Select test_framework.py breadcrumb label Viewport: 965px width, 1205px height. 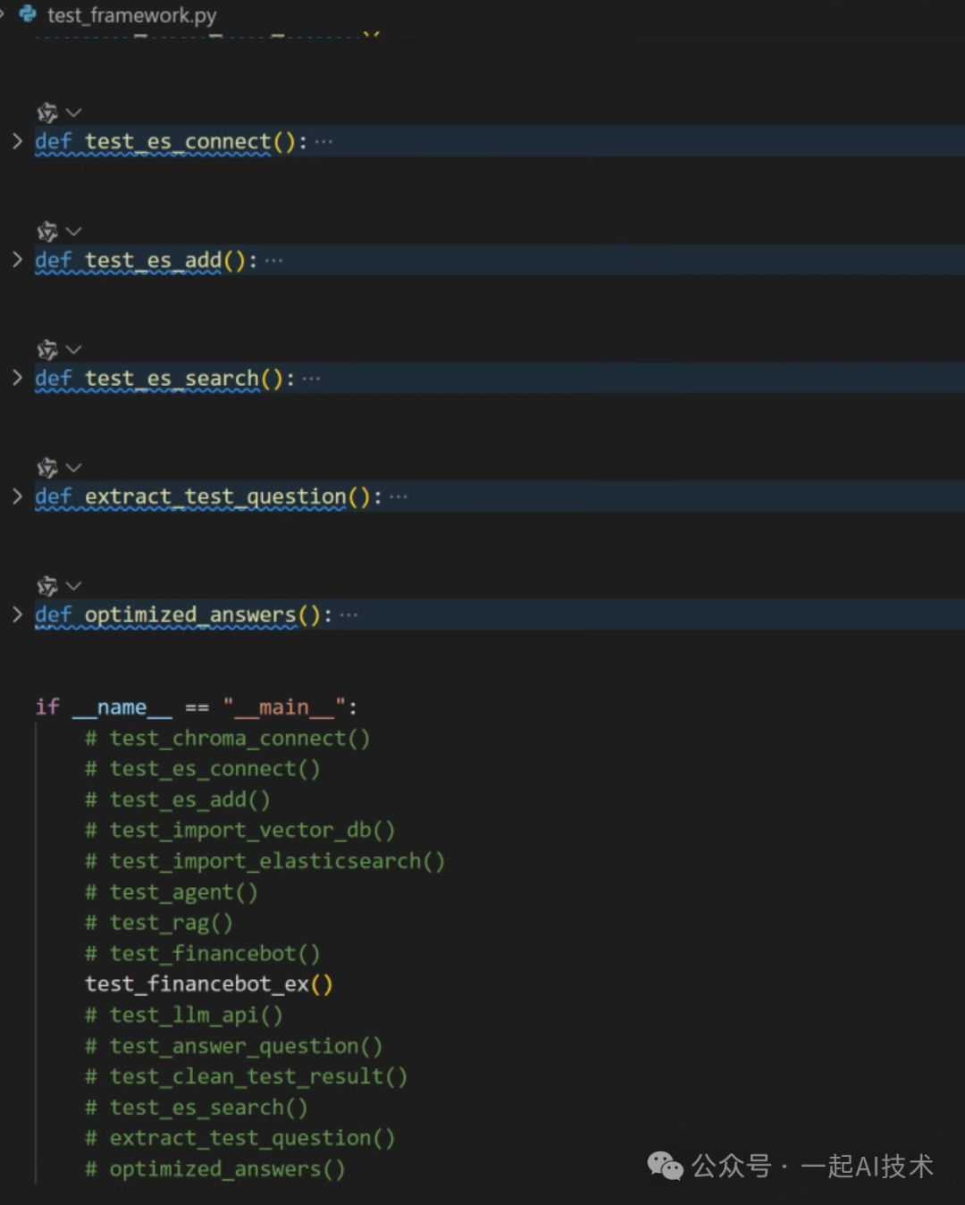coord(131,15)
